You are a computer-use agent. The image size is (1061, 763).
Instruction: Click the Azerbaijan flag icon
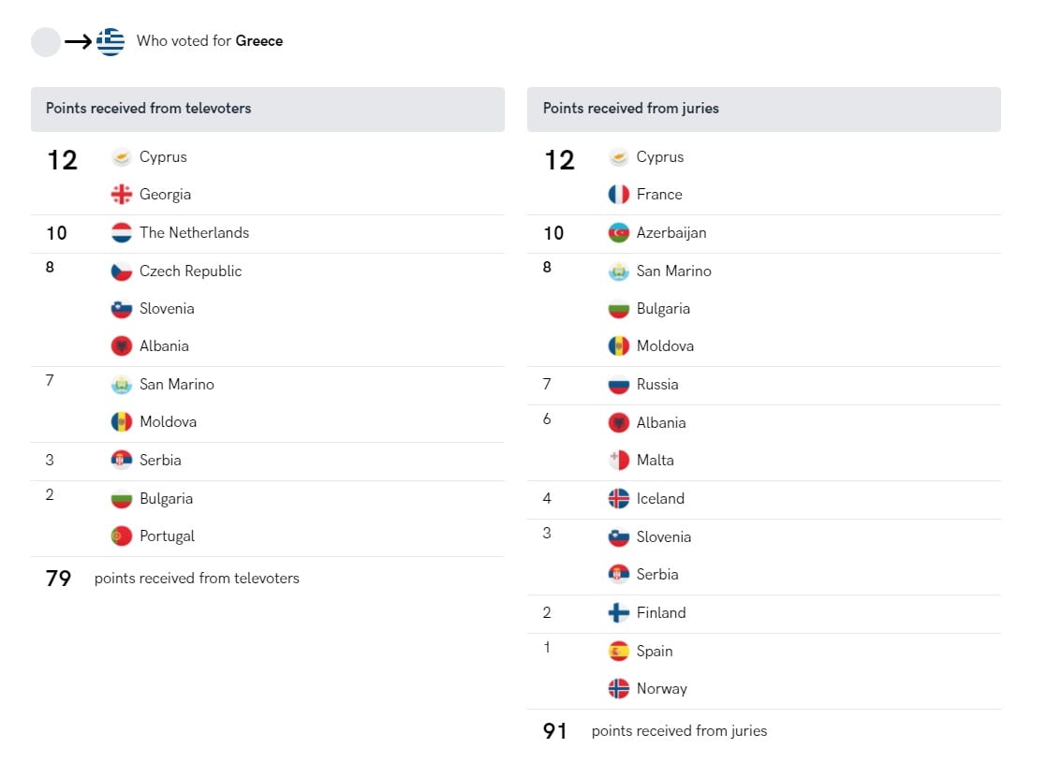tap(619, 233)
